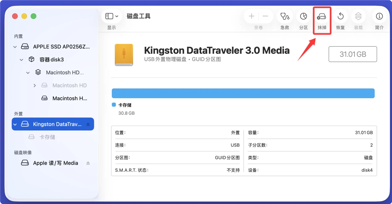This screenshot has width=392, height=204.
Task: Click the Kingston DataTraveler 3.0 Media title
Action: pyautogui.click(x=217, y=50)
